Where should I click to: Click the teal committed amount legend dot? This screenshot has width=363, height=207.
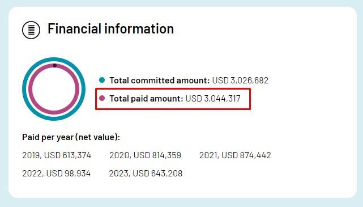tap(102, 80)
